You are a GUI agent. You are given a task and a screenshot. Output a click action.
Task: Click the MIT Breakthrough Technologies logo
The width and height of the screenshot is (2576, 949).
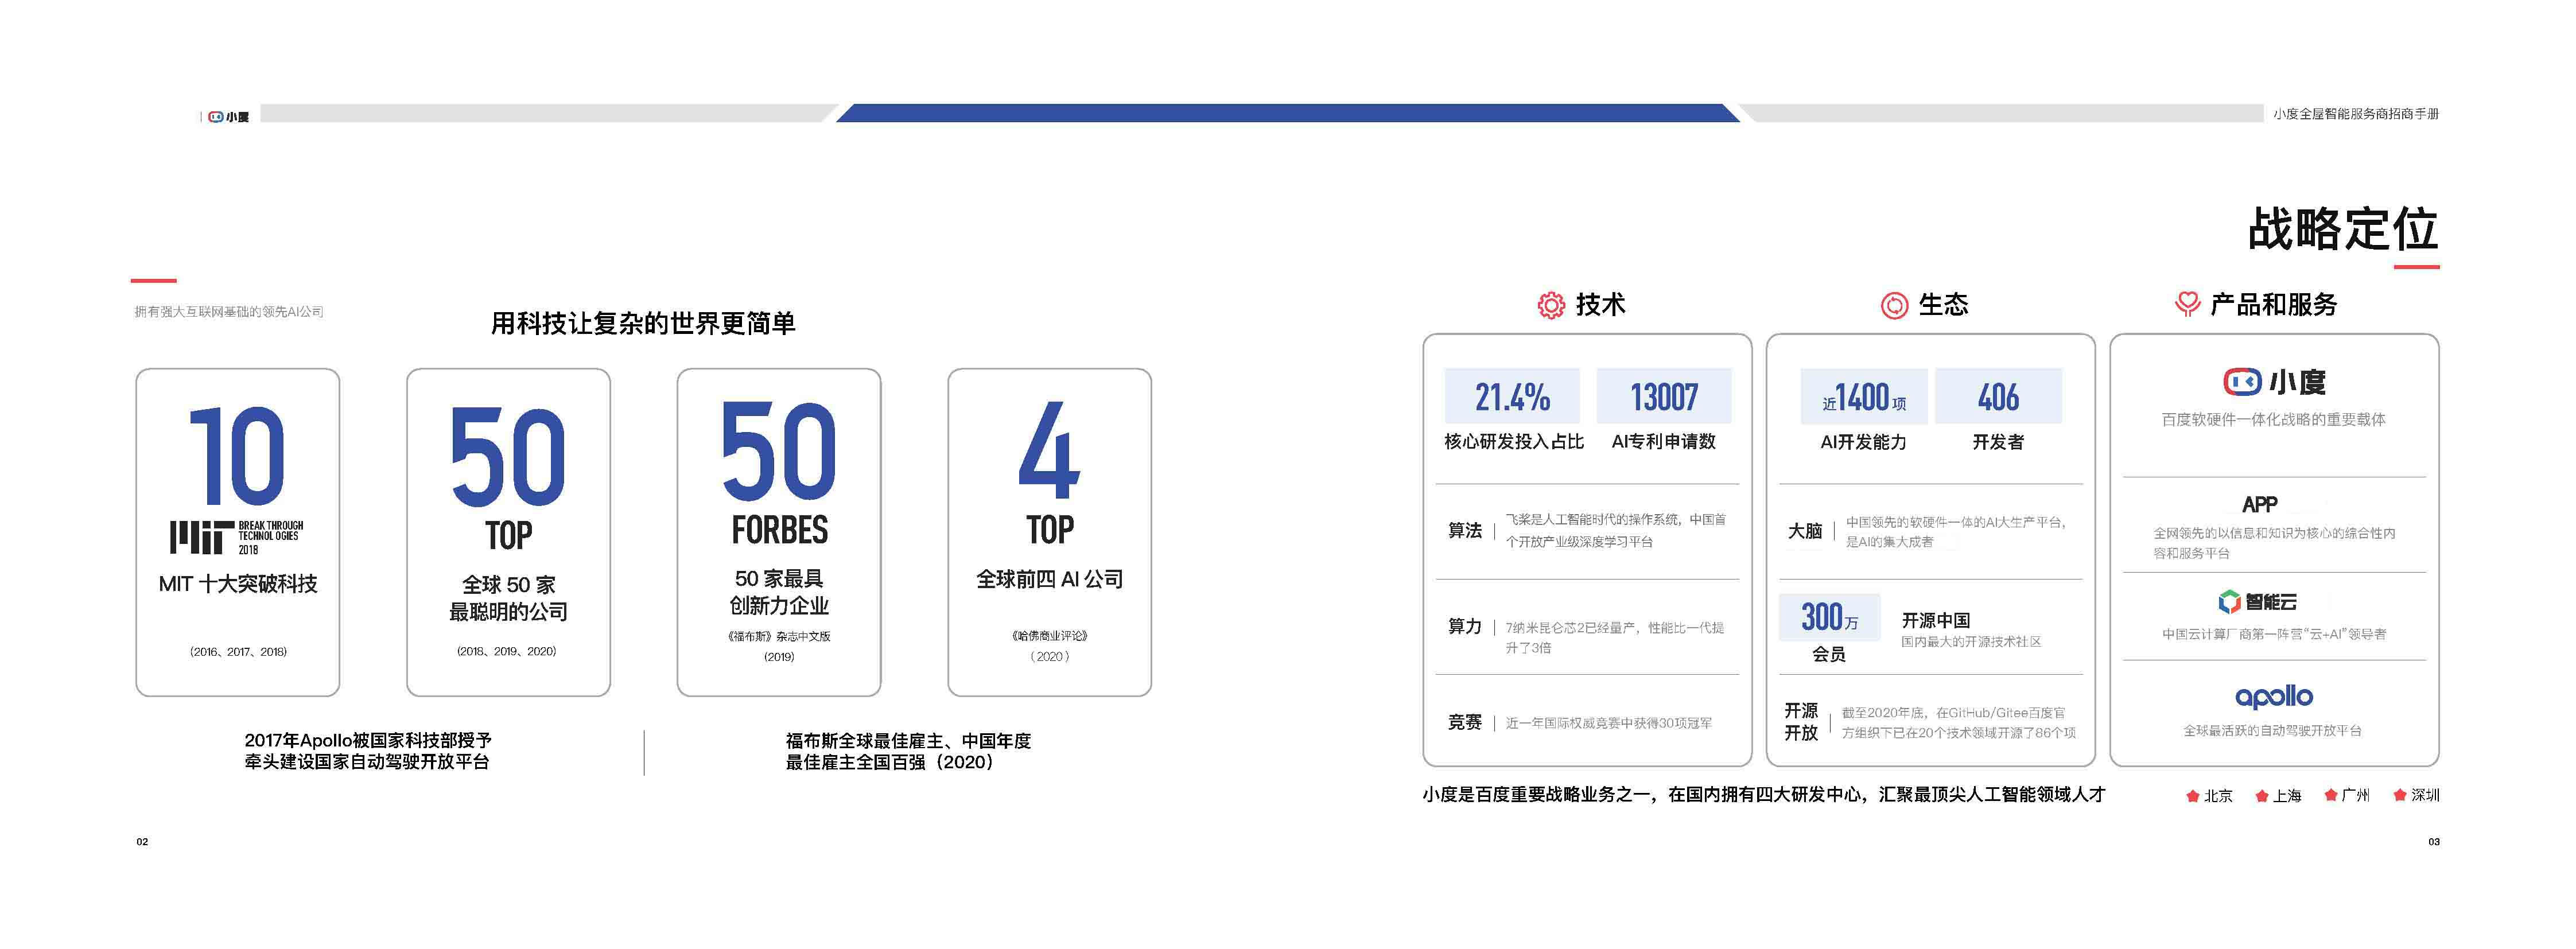coord(236,537)
